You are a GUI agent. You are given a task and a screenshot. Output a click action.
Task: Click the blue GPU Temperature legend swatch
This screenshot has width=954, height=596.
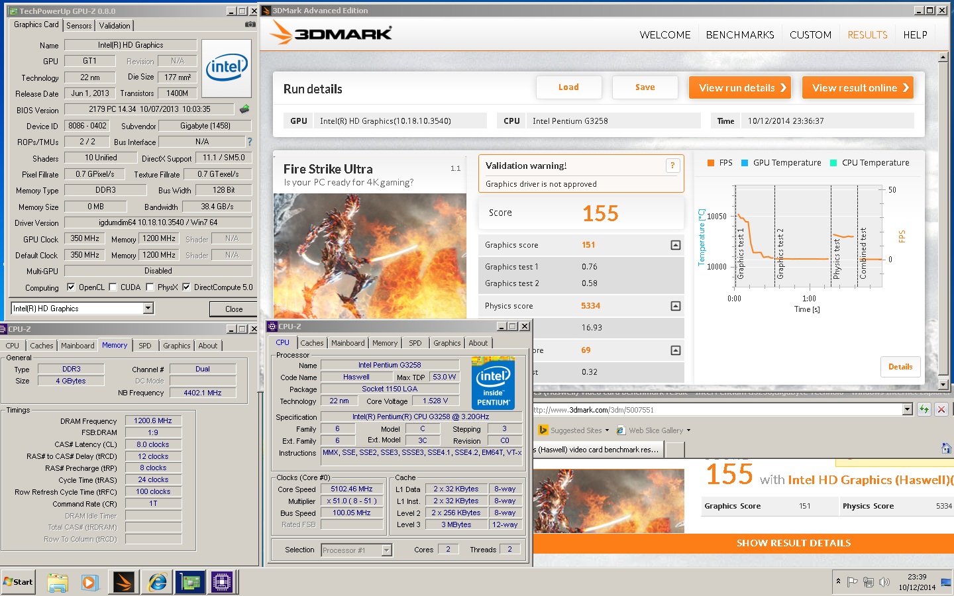pos(745,163)
